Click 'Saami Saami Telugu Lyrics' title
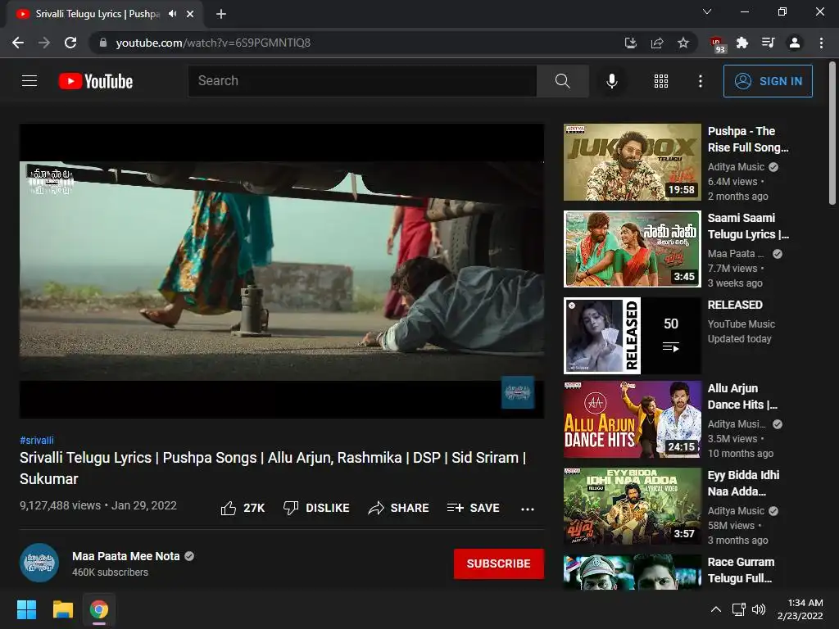The height and width of the screenshot is (629, 839). [x=748, y=226]
